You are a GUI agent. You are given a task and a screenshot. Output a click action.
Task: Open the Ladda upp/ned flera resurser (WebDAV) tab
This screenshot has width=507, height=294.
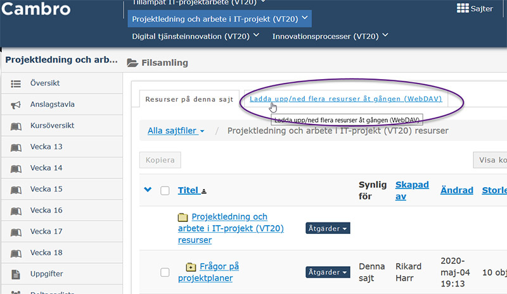coord(345,99)
